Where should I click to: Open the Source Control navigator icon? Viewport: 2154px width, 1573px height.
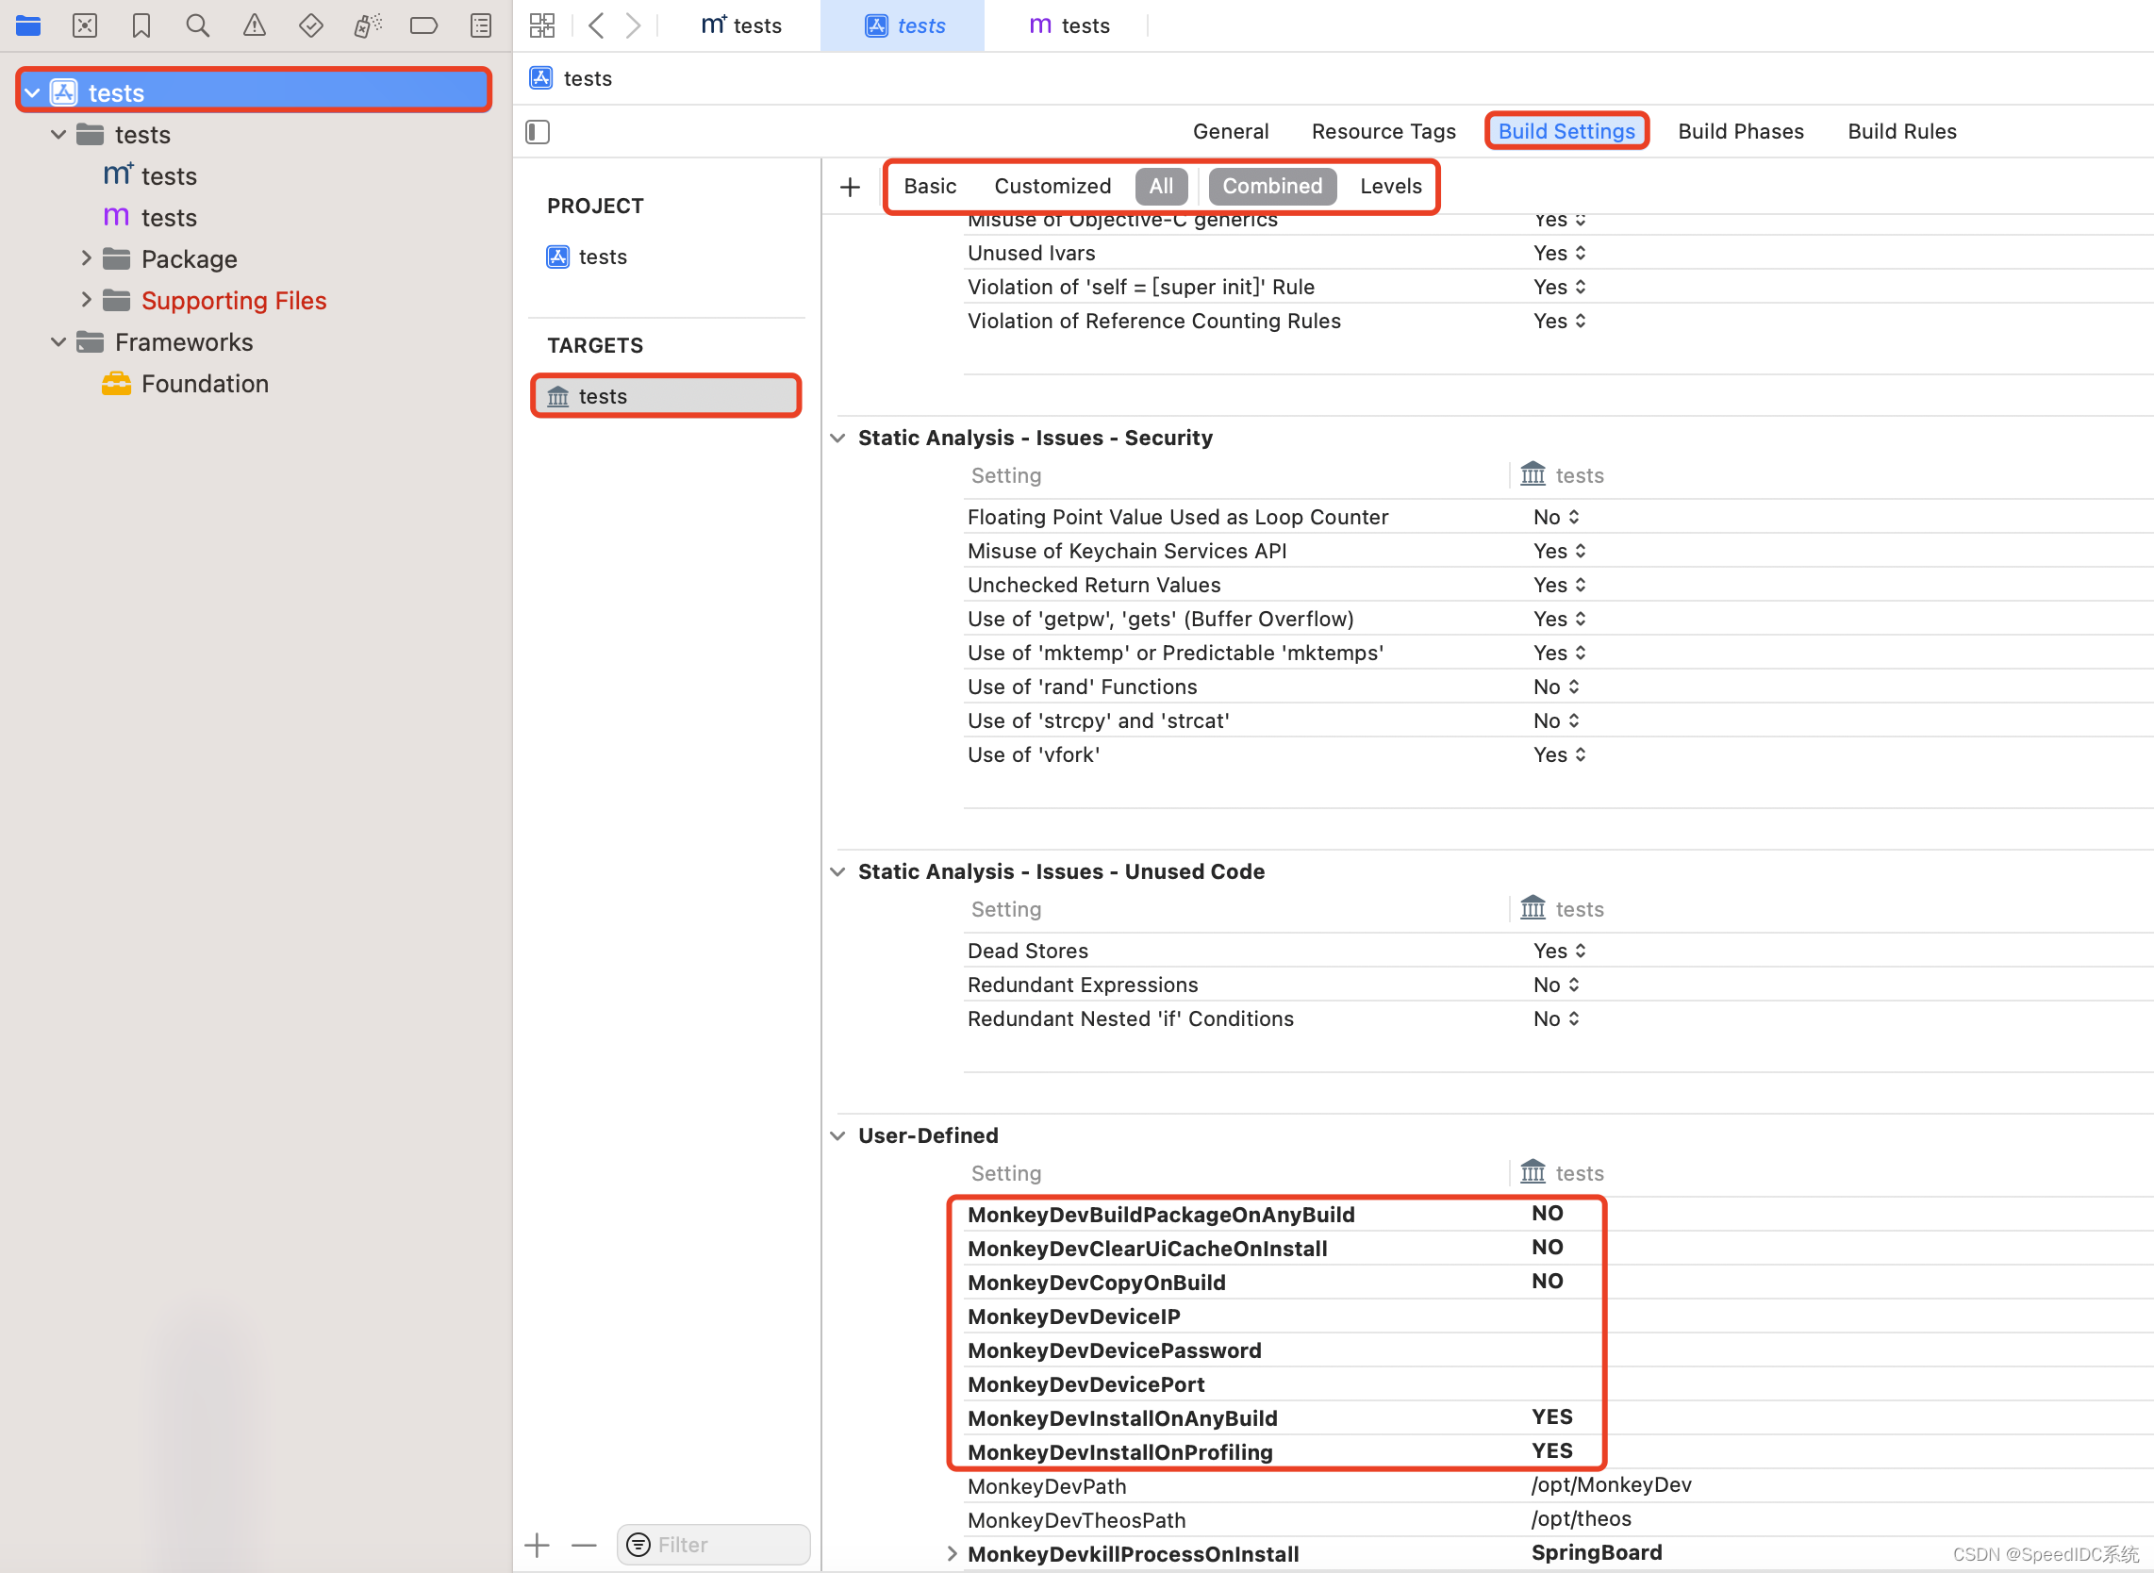[x=85, y=25]
